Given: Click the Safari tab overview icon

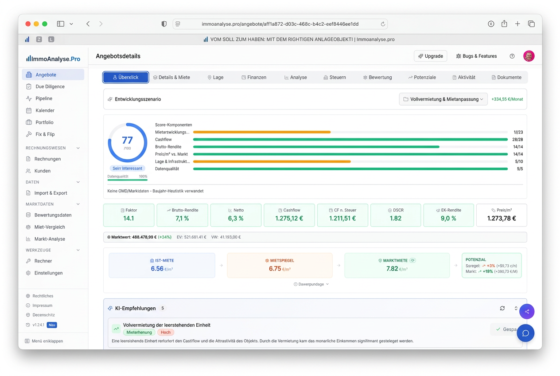Looking at the screenshot, I should coord(531,24).
